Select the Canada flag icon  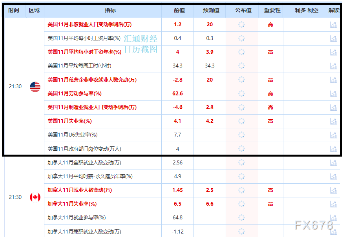[x=35, y=197]
